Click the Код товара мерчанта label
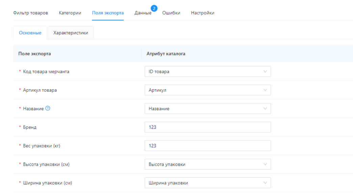The image size is (353, 194). pyautogui.click(x=46, y=72)
